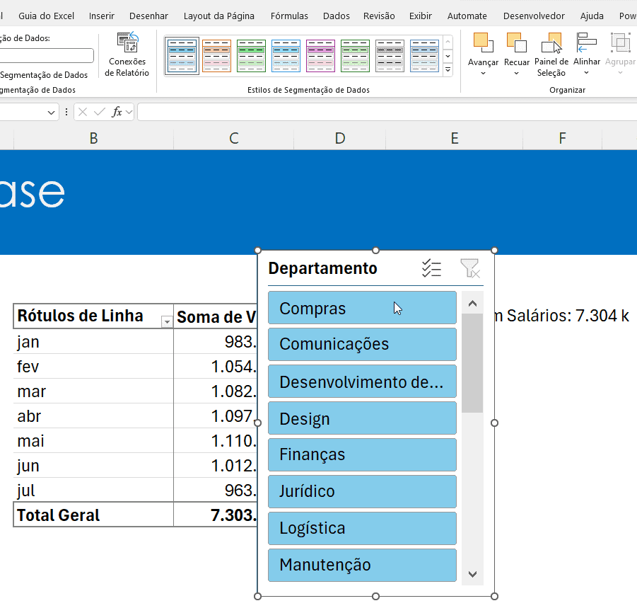This screenshot has width=637, height=613.
Task: Open Configurações da Segmentação de Dados
Action: point(44,75)
